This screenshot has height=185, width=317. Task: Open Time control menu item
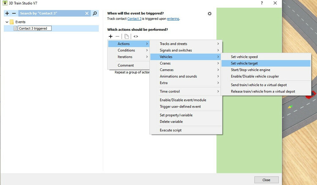(186, 91)
